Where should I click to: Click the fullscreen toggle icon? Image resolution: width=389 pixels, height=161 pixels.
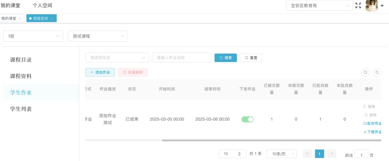click(358, 5)
